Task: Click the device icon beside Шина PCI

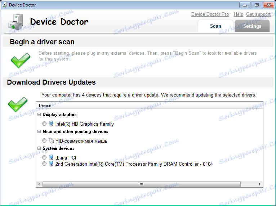Action: [51, 157]
